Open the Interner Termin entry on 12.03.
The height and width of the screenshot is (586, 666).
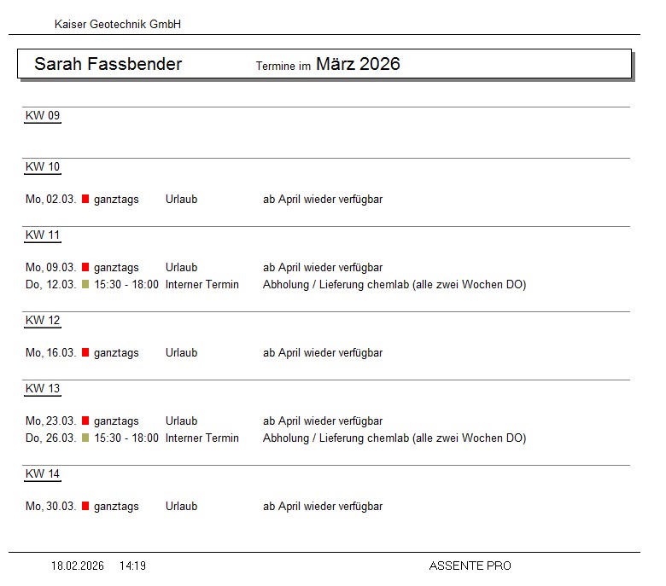tap(202, 285)
